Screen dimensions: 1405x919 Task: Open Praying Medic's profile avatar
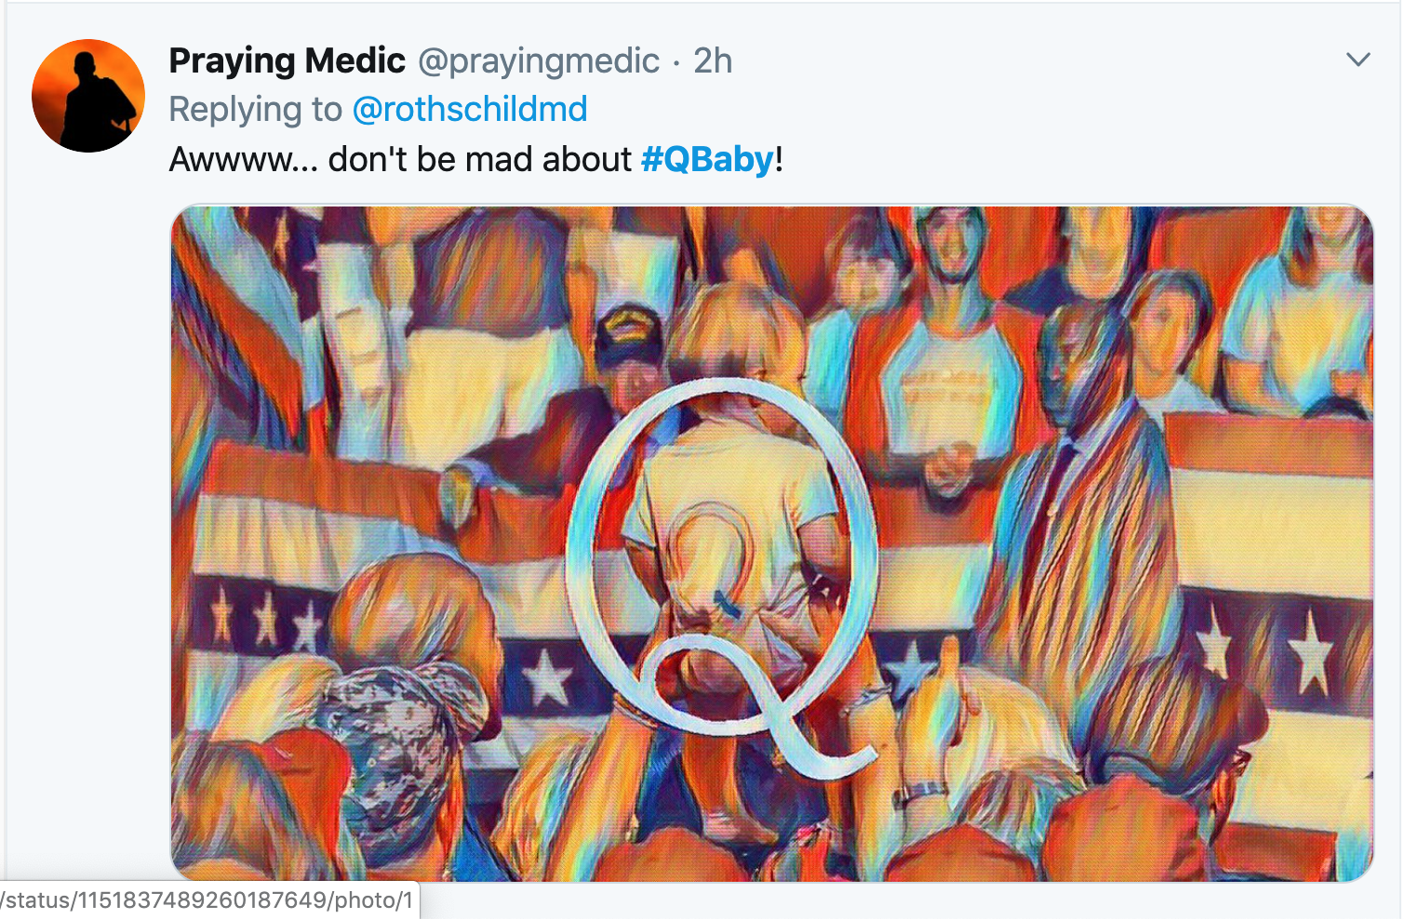coord(88,96)
